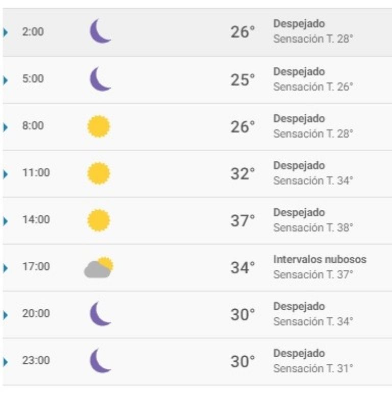This screenshot has width=392, height=395.
Task: Click the partly cloudy icon at 17:00
Action: pyautogui.click(x=99, y=267)
